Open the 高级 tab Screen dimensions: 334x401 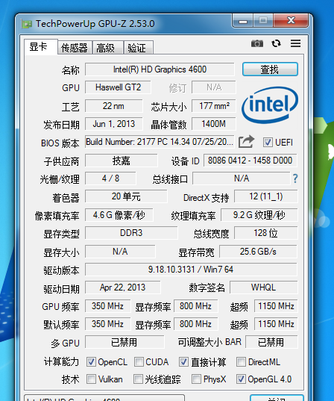pyautogui.click(x=107, y=48)
